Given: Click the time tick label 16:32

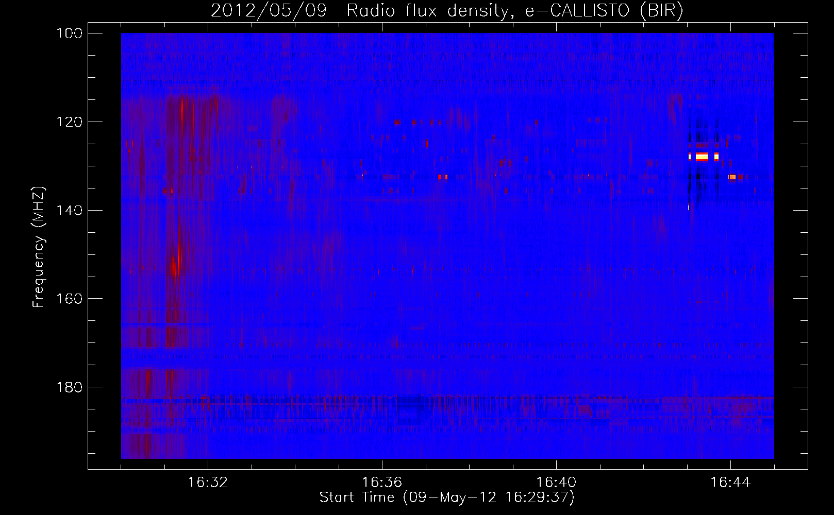Looking at the screenshot, I should 208,483.
